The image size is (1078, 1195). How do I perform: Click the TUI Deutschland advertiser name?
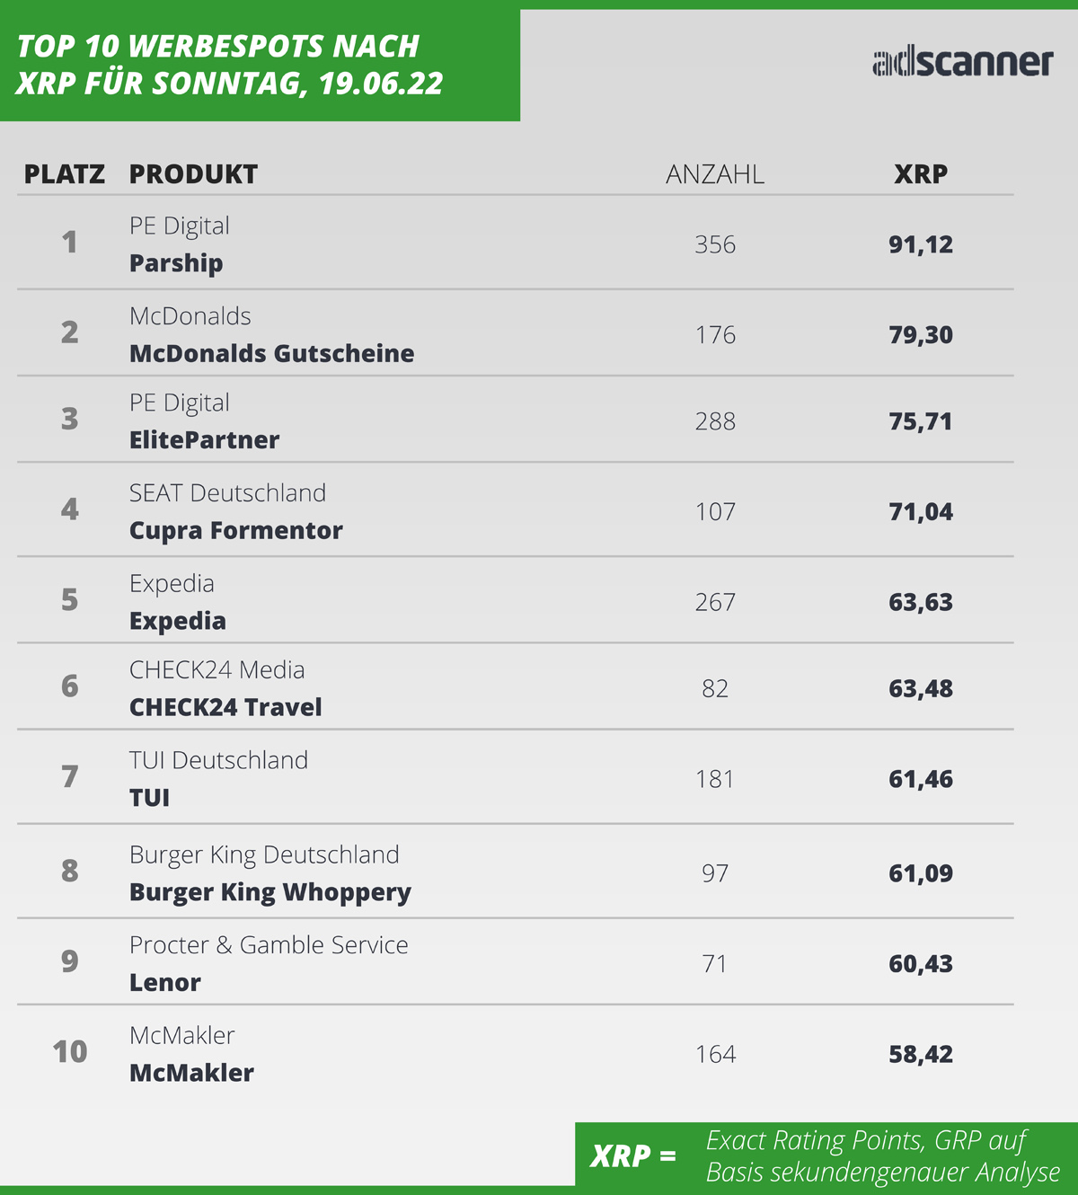tap(218, 760)
